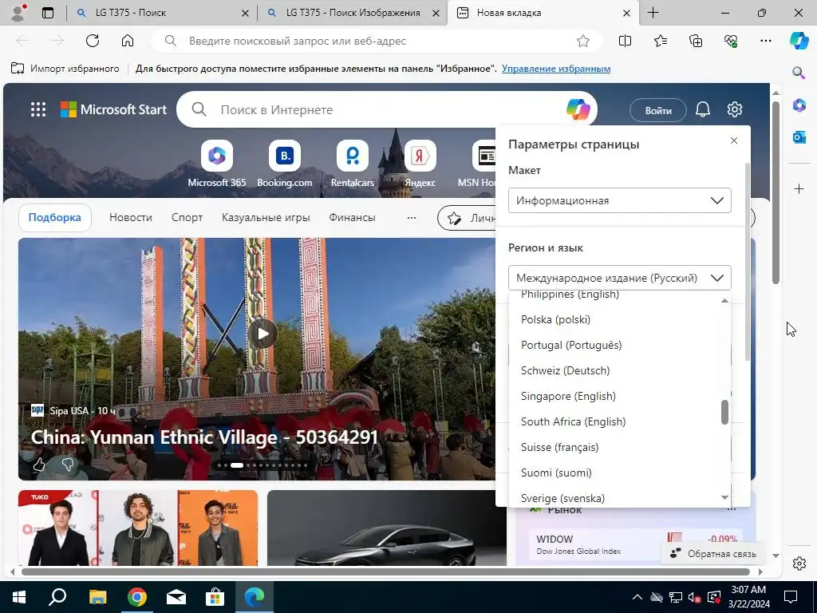817x613 pixels.
Task: Open the Mail app from taskbar
Action: 176,597
